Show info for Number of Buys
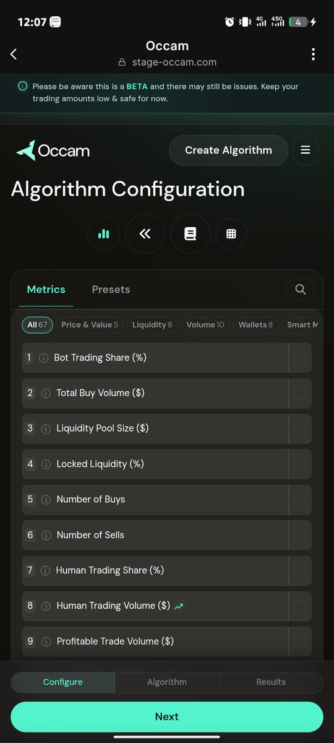The image size is (334, 743). click(x=45, y=499)
